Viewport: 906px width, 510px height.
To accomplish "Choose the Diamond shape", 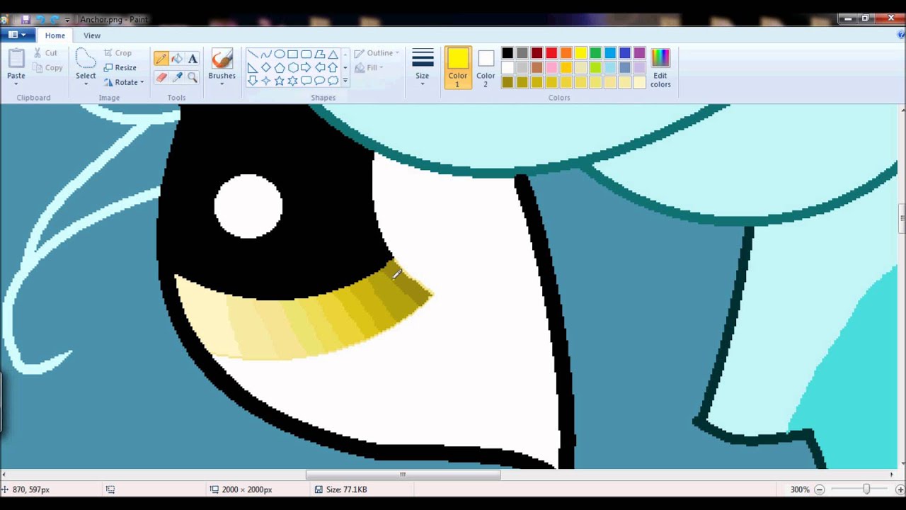I will tap(266, 67).
